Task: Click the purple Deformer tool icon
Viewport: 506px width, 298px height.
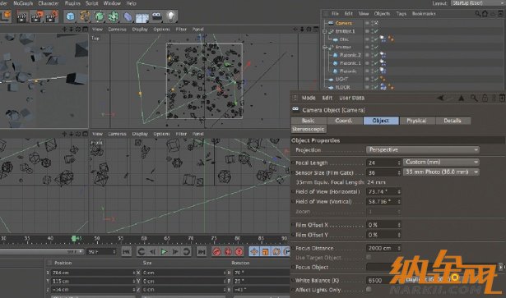Action: [128, 16]
